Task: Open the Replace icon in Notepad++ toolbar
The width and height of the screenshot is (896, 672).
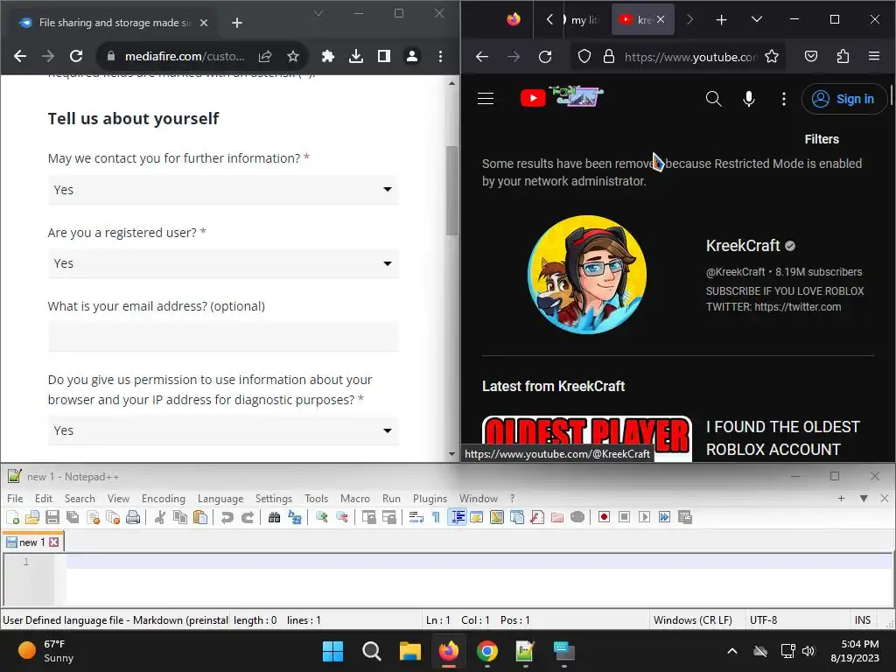Action: point(295,518)
